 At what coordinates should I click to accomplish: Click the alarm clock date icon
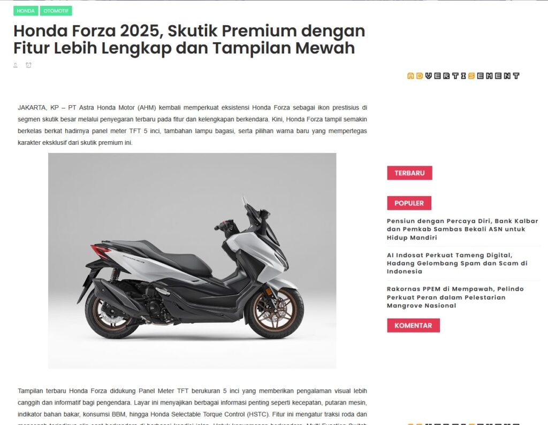29,65
